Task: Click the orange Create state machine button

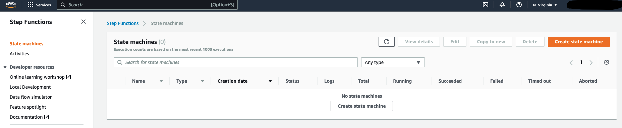Action: [579, 42]
